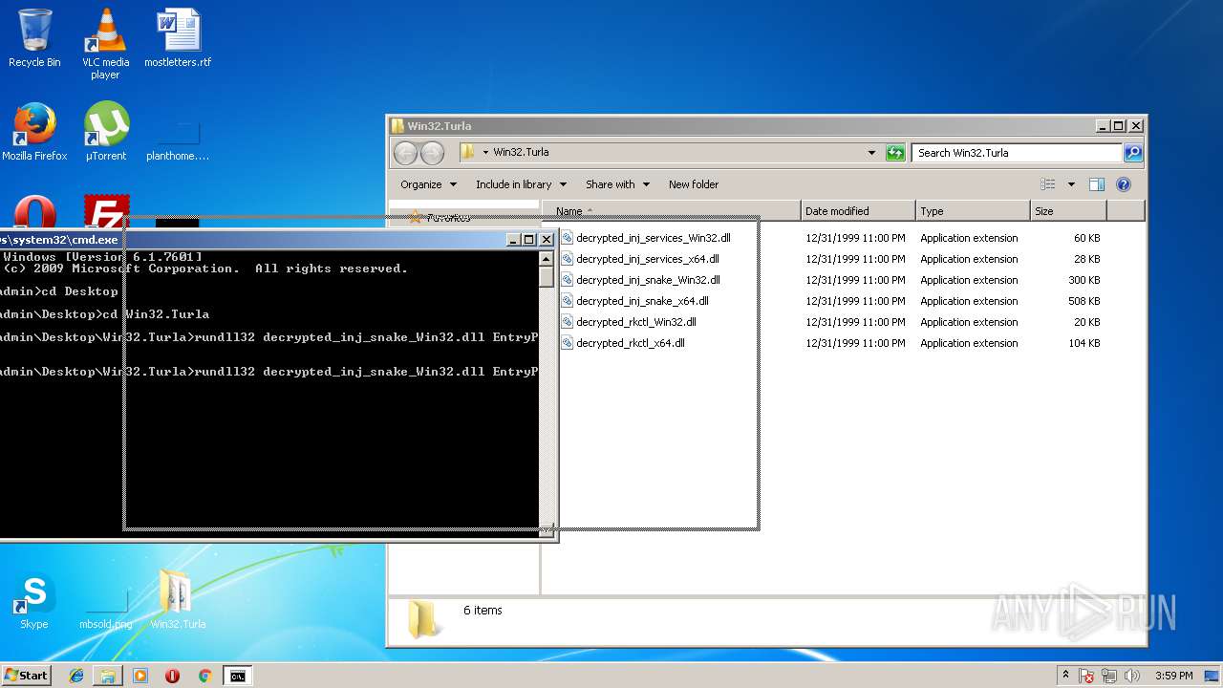Create a New folder
1223x688 pixels.
694,184
